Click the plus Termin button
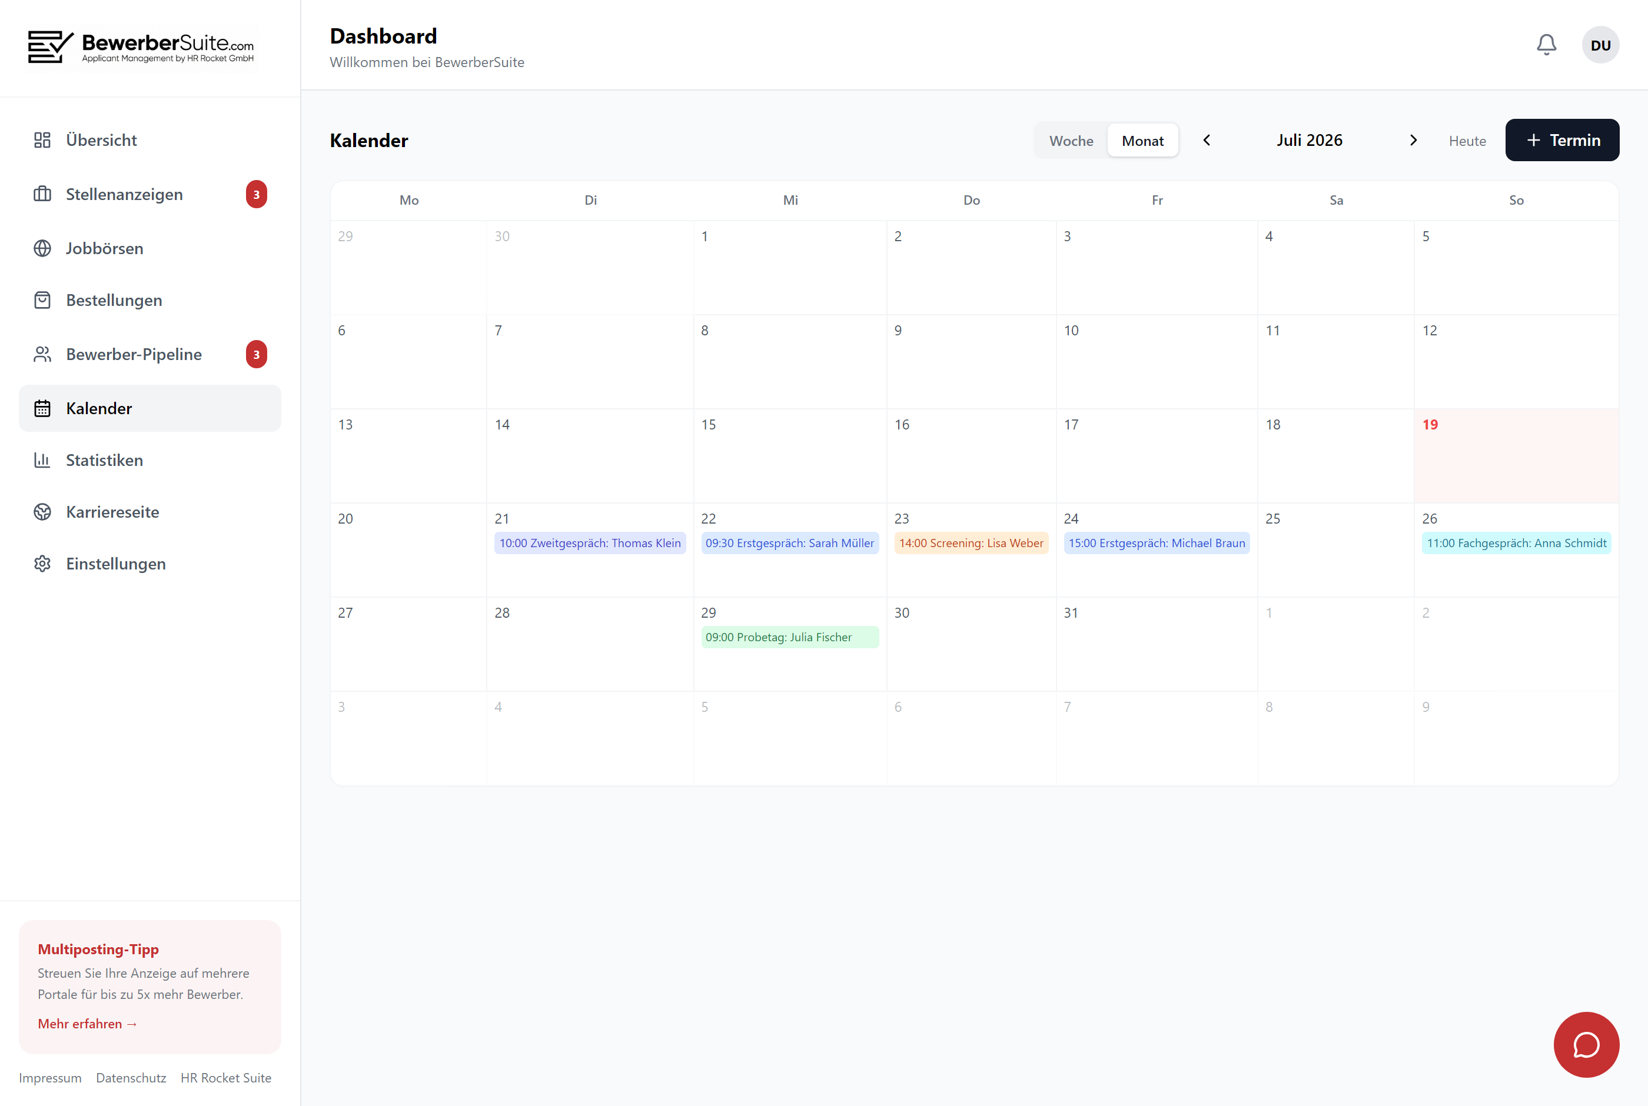The width and height of the screenshot is (1648, 1106). coord(1562,139)
